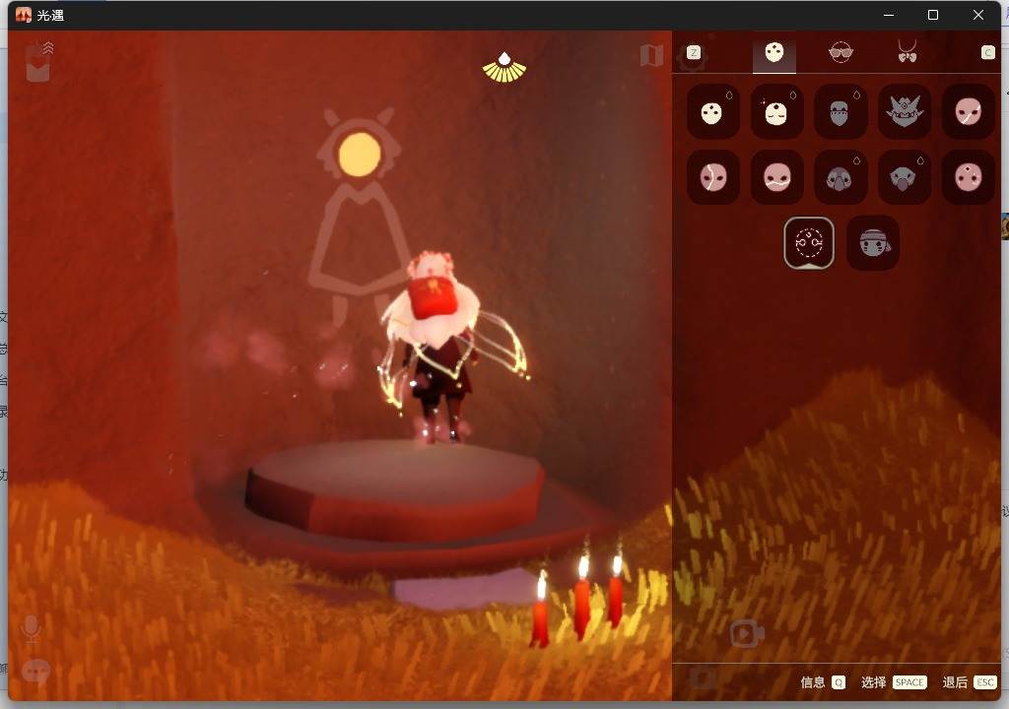Click 退后 back button with ESC key
The width and height of the screenshot is (1009, 709).
(970, 682)
